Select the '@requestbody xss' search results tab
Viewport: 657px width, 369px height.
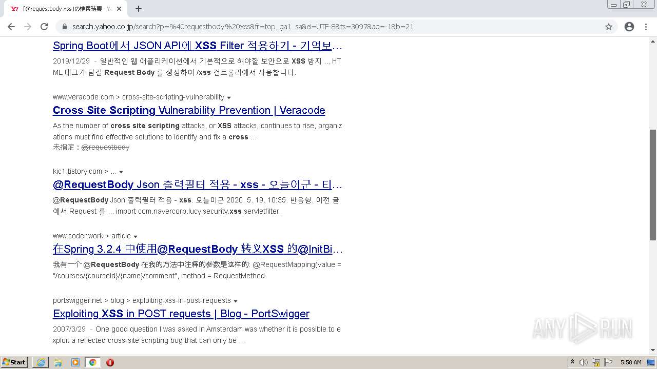66,9
